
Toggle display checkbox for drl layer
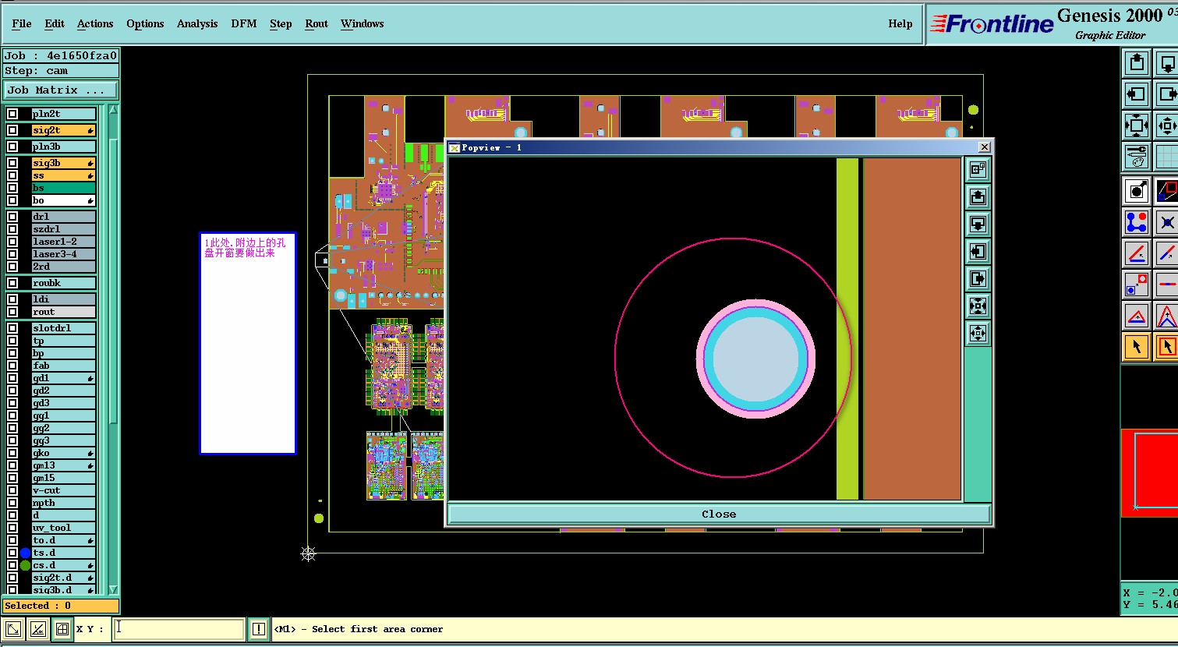[12, 217]
